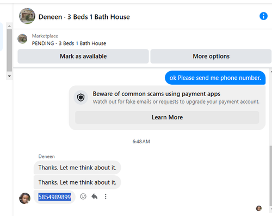Click the Deneen sender name above messages
272x216 pixels.
pos(46,156)
